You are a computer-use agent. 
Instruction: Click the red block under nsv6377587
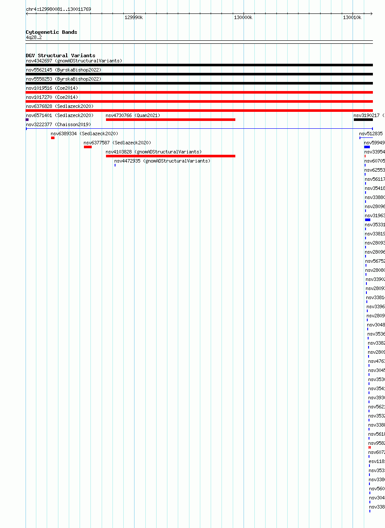tap(88, 147)
